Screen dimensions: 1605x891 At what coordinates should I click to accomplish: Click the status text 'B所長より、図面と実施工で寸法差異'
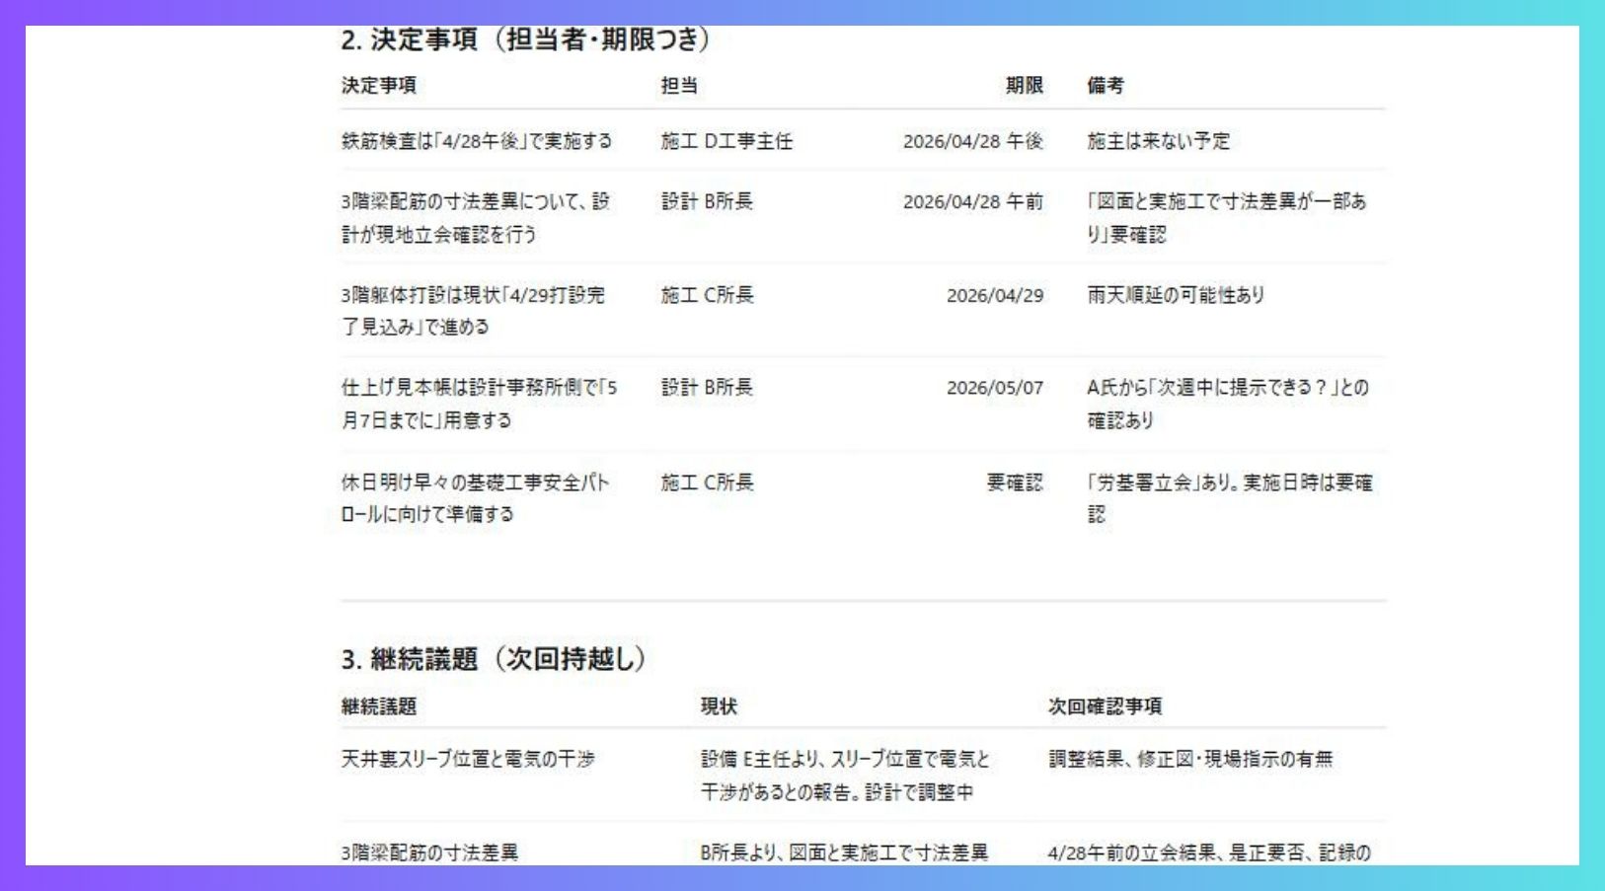(x=844, y=853)
